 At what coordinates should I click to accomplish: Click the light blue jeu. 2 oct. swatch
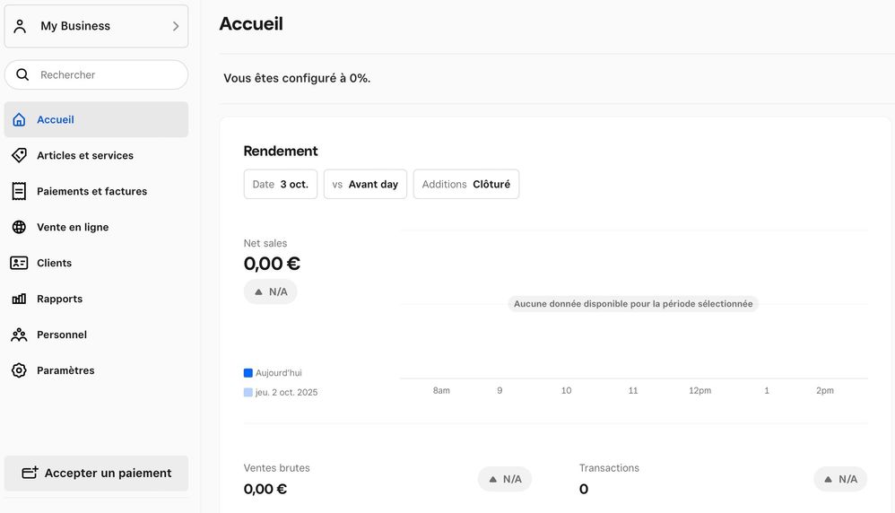tap(248, 392)
